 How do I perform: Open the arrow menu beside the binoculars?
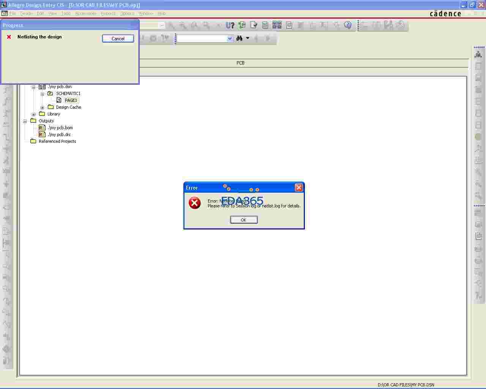point(248,38)
